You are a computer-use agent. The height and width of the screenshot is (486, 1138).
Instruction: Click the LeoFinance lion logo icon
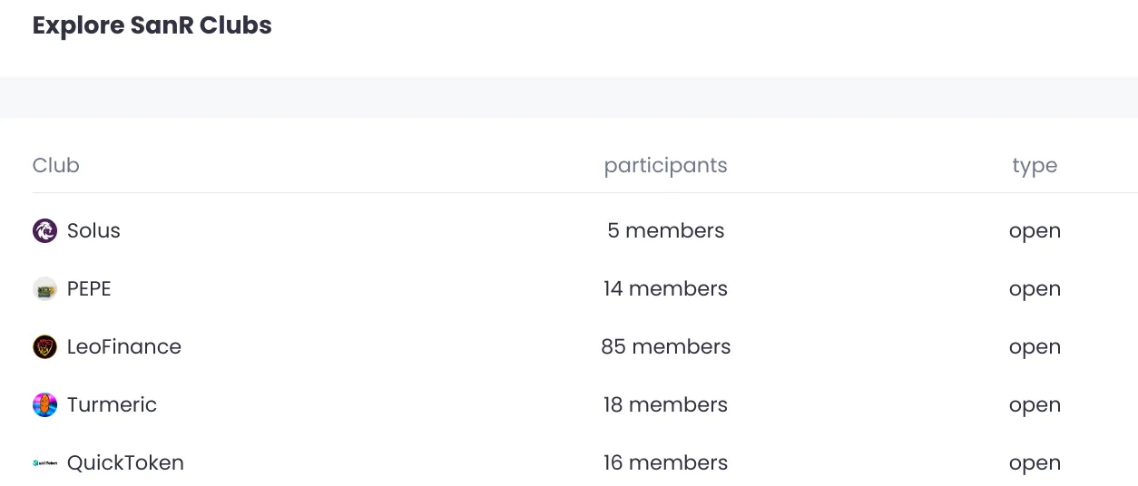[x=44, y=347]
